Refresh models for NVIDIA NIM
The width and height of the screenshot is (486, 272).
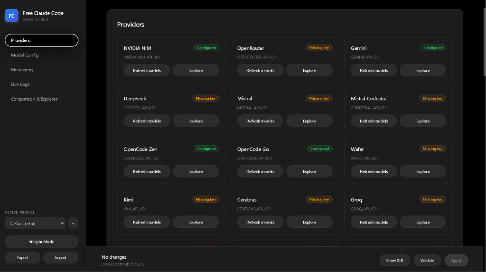tap(147, 70)
